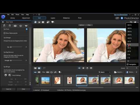This screenshot has height=105, width=140.
Task: Open the View menu
Action: [22, 15]
